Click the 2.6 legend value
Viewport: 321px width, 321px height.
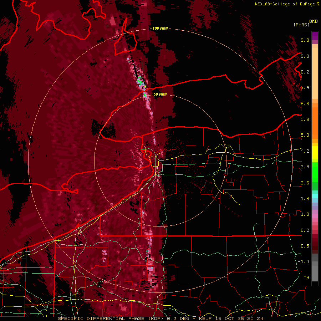coord(305,183)
